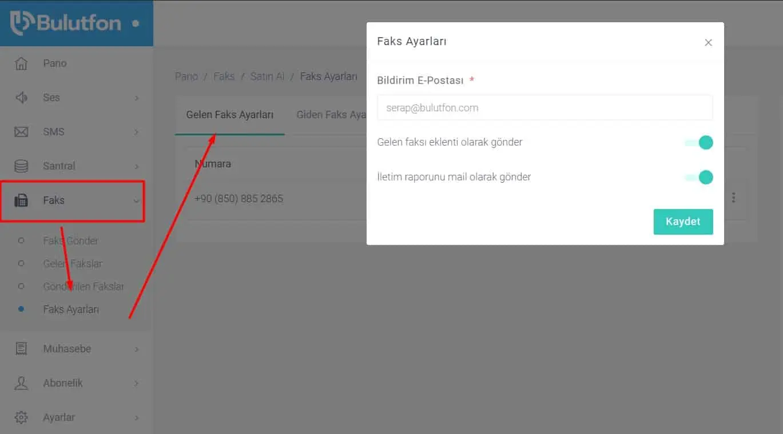The height and width of the screenshot is (434, 783).
Task: Click the Bulutfon logo
Action: (x=66, y=23)
